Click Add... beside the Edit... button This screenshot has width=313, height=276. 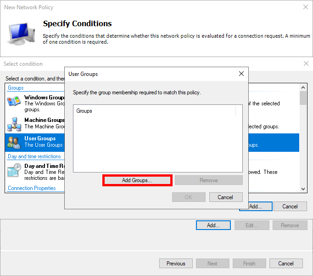pyautogui.click(x=213, y=225)
